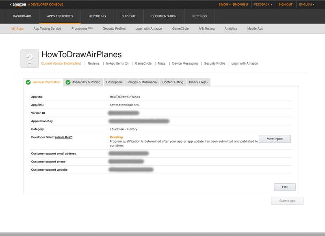
Task: Switch to the Images & Multimedia tab
Action: click(x=142, y=82)
